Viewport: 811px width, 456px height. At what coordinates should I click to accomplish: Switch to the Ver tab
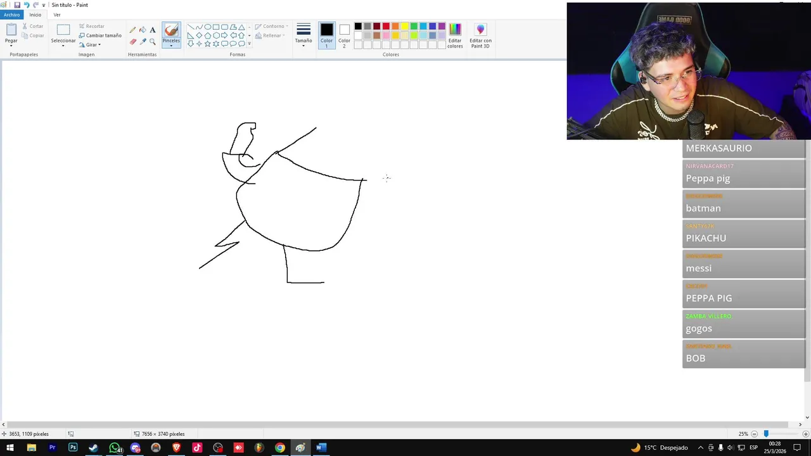pos(57,15)
